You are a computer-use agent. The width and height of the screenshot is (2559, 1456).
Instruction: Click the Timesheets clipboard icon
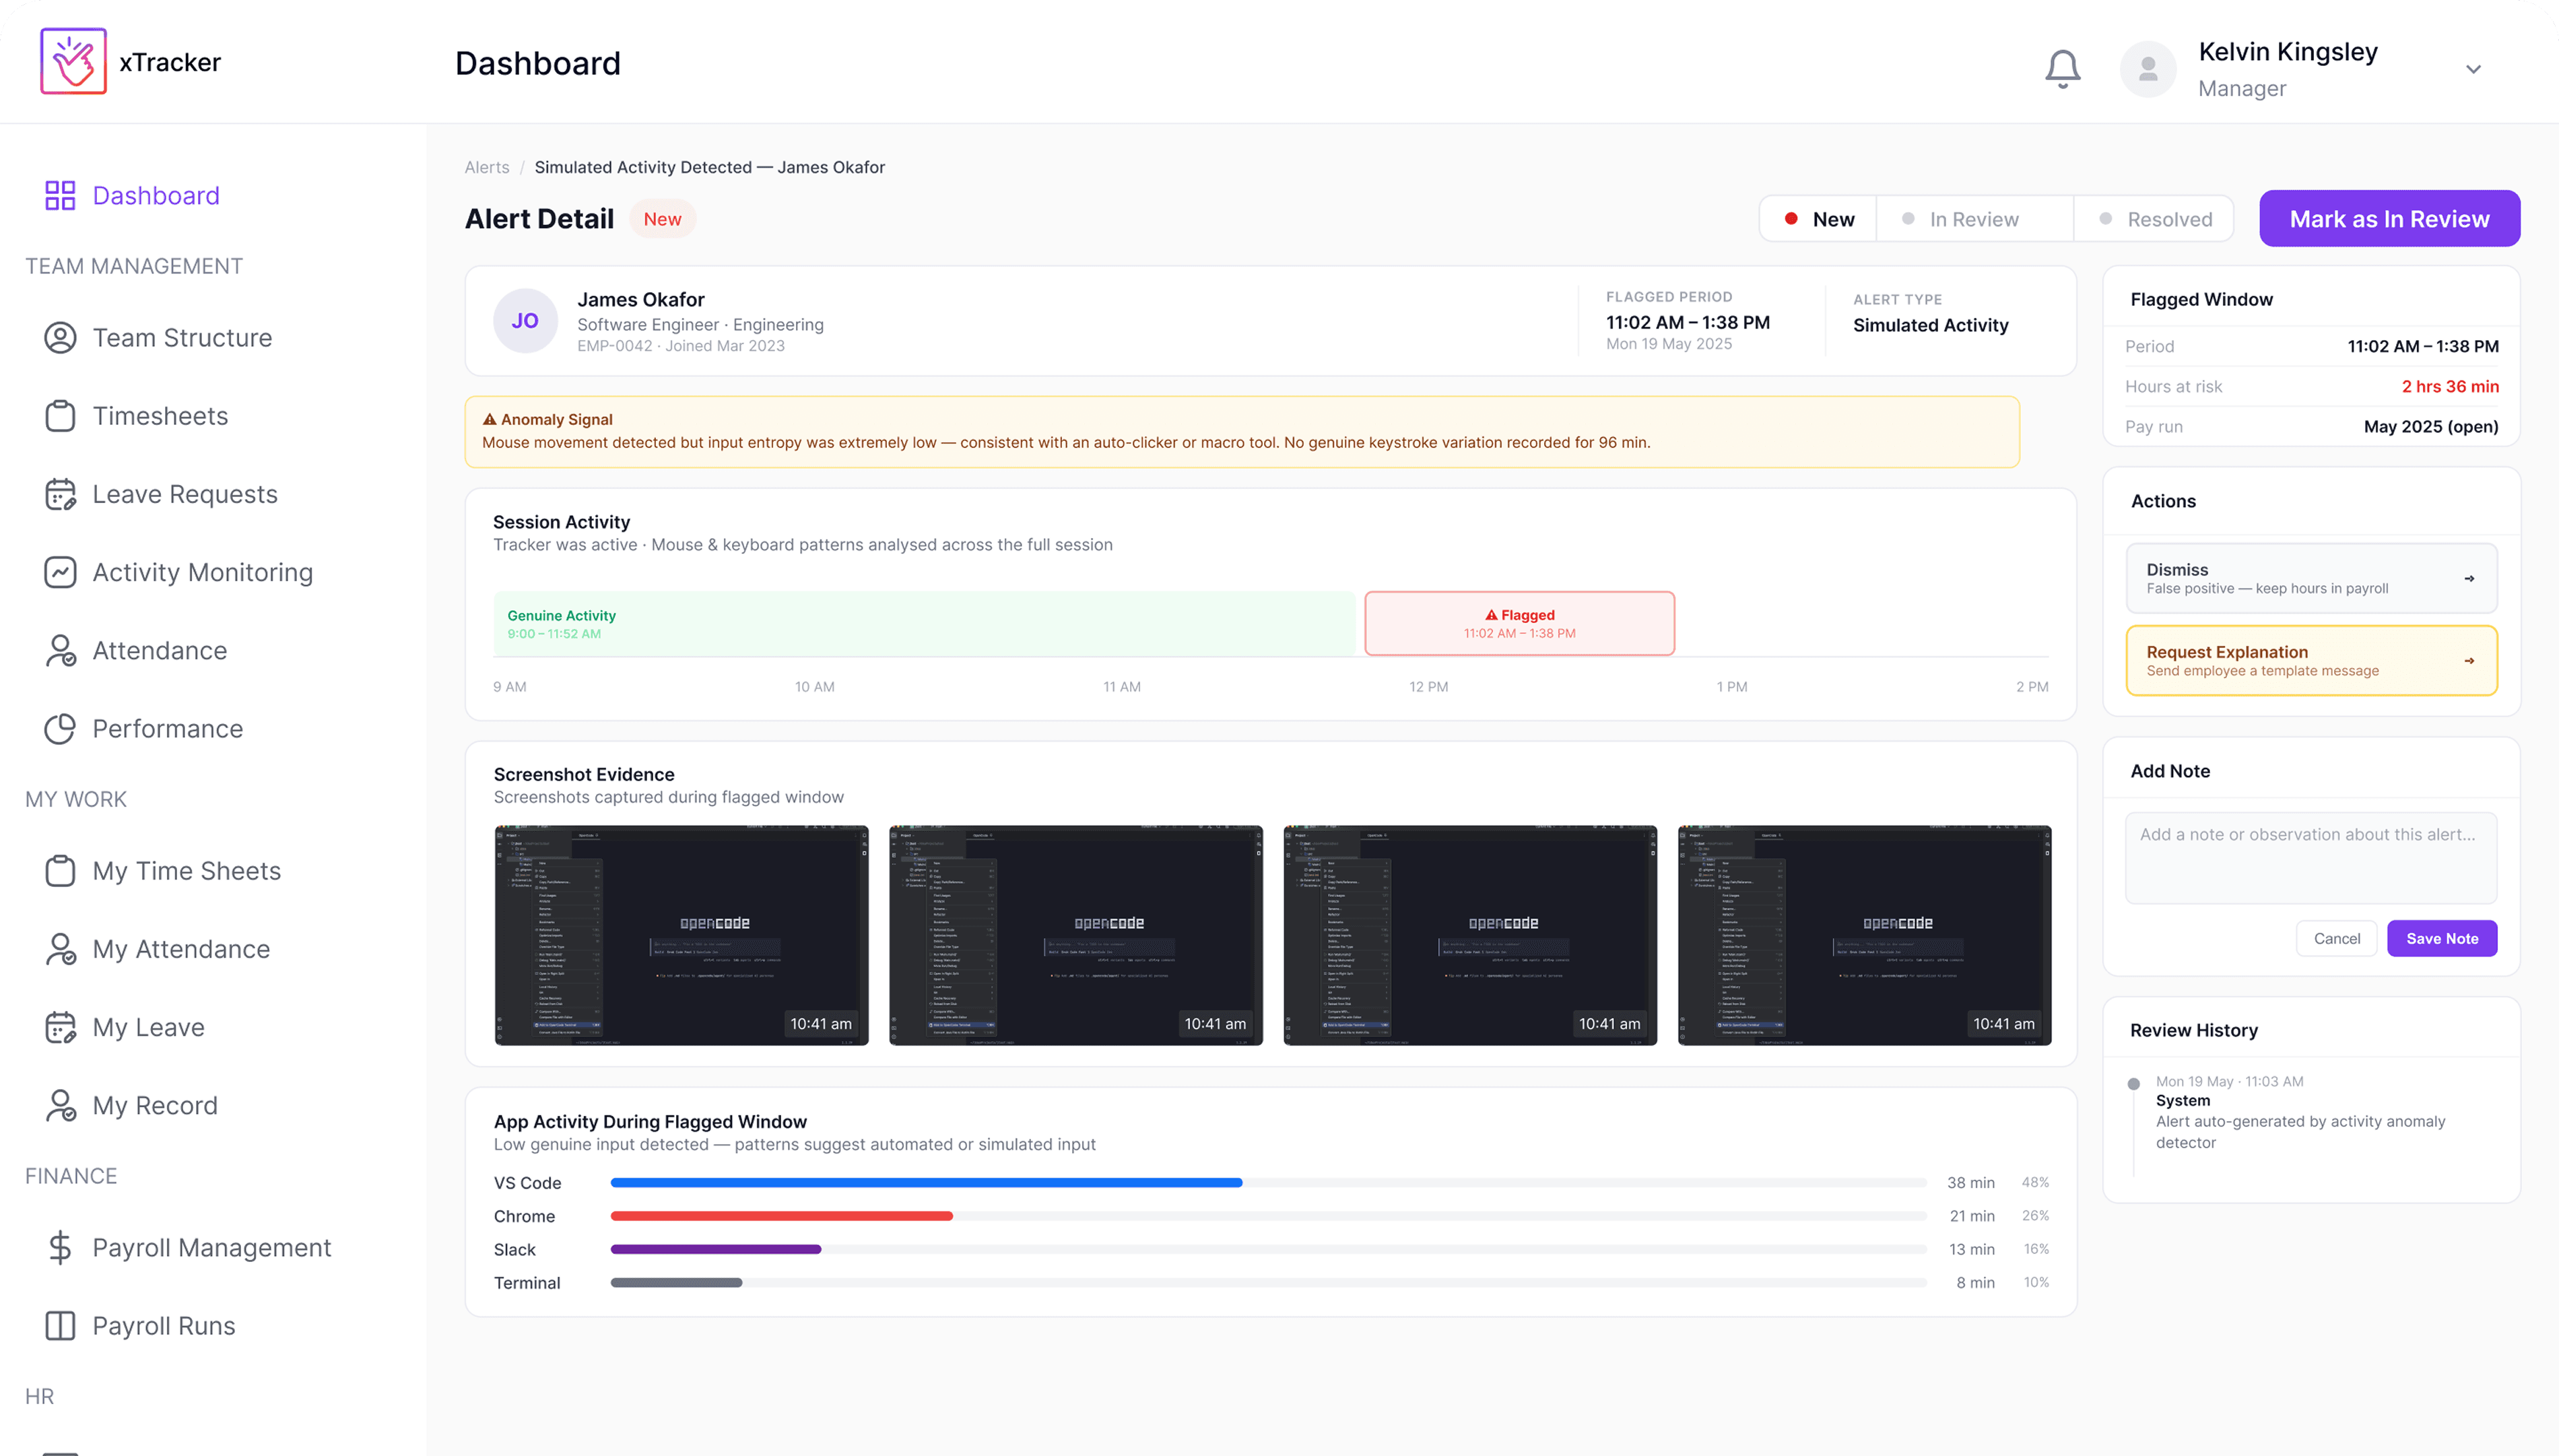click(60, 416)
